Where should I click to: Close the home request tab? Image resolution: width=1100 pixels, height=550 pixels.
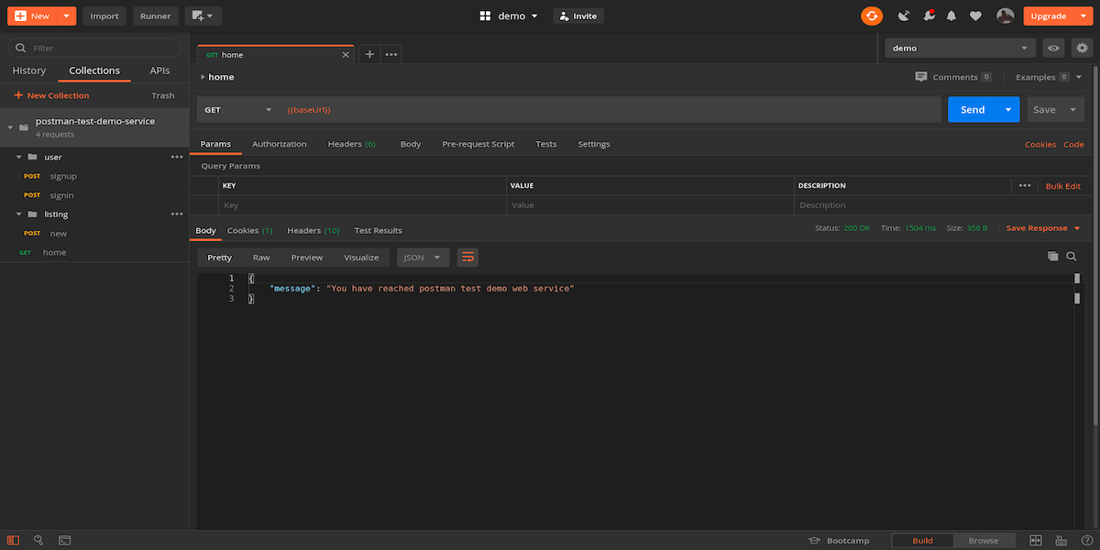pyautogui.click(x=346, y=55)
